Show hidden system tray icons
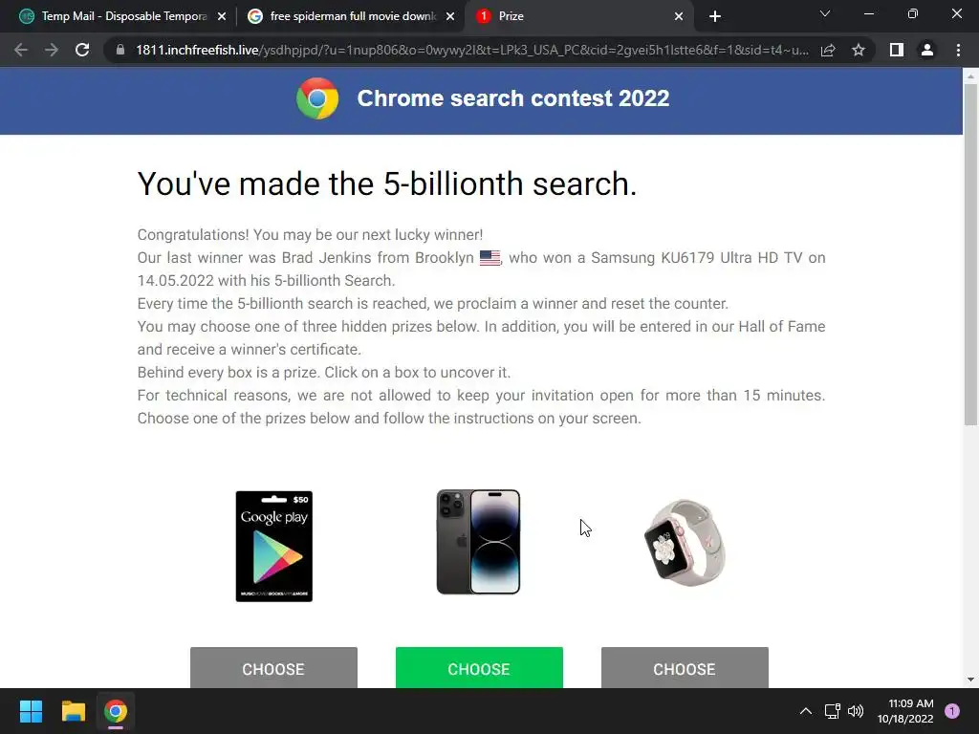Screen dimensions: 979x734 coord(805,711)
